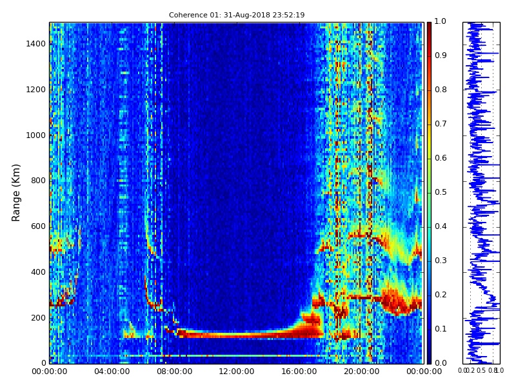Click the 600 range tick label
This screenshot has height=387, width=516.
coord(38,226)
